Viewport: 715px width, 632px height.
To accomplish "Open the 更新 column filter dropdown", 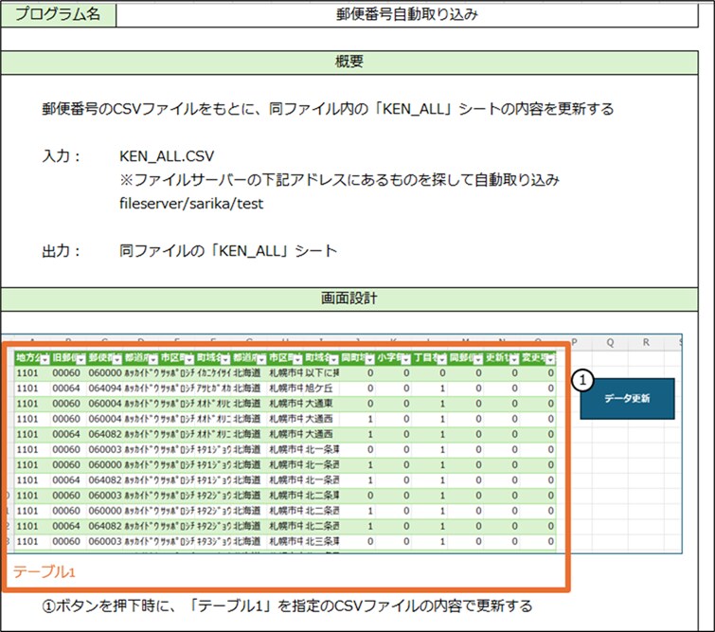I will tap(514, 360).
